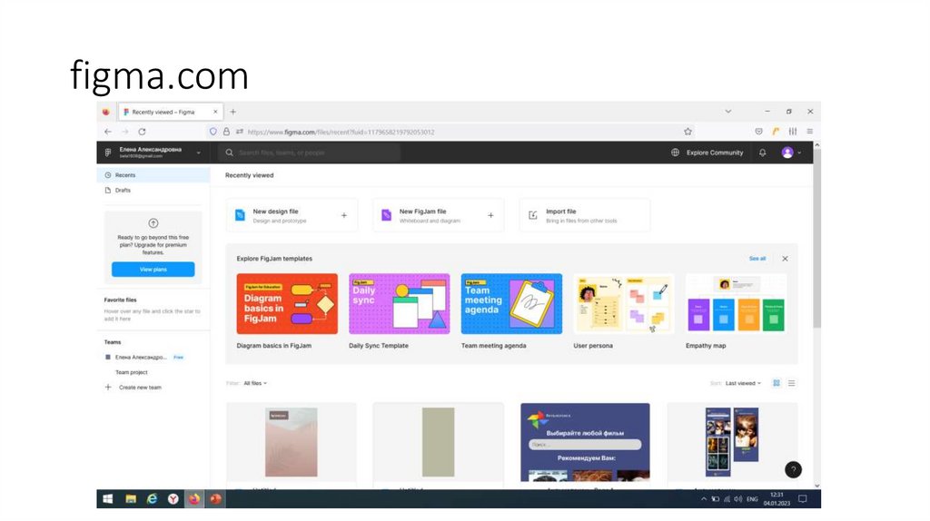Click the page vertical scrollbar

point(816,237)
